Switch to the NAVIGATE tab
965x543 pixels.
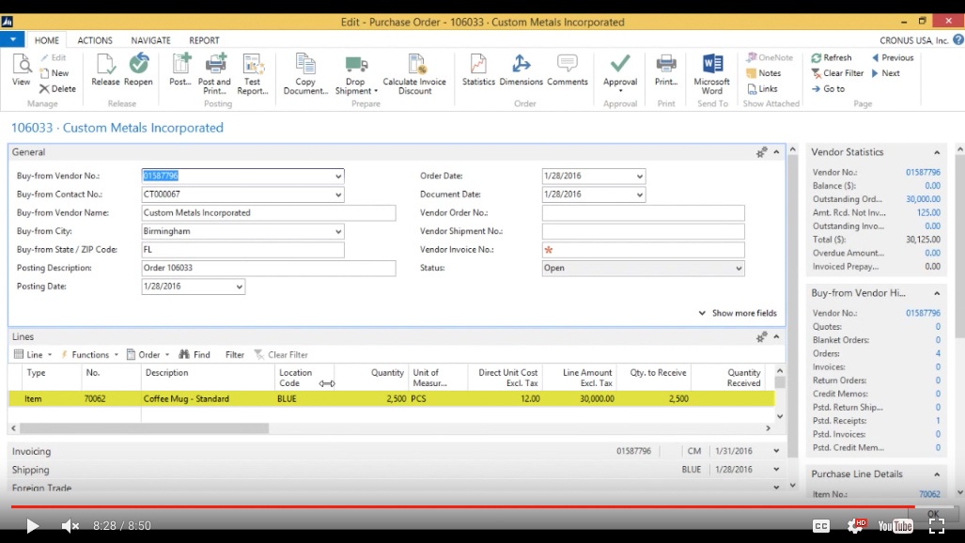coord(150,40)
